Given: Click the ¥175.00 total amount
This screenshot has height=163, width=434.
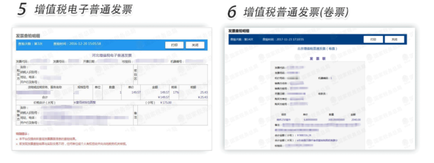Looking at the screenshot, I should click(166, 102).
